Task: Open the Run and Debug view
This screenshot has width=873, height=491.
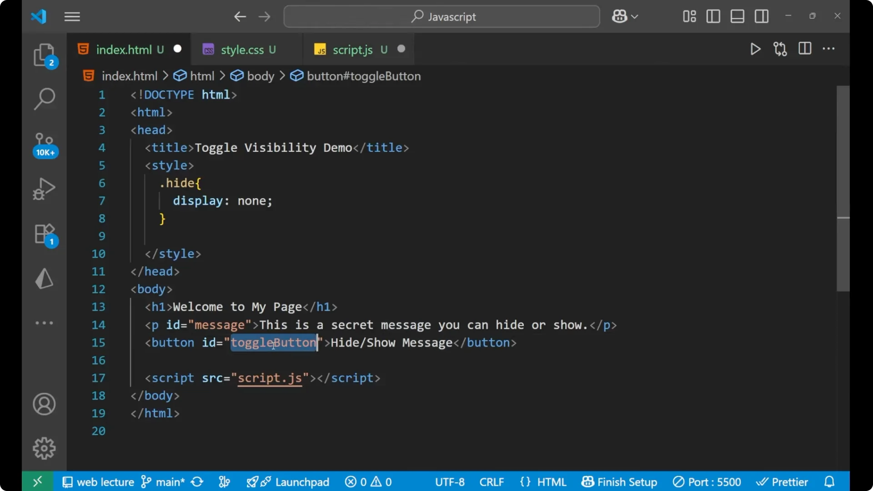Action: pyautogui.click(x=44, y=188)
